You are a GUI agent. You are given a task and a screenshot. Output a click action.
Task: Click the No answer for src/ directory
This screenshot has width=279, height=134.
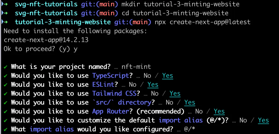click(x=170, y=102)
